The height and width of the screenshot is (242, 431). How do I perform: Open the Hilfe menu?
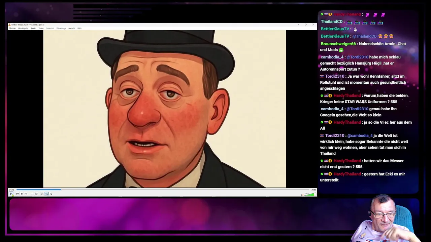coord(79,28)
